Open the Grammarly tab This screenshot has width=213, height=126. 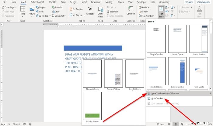pyautogui.click(x=164, y=2)
